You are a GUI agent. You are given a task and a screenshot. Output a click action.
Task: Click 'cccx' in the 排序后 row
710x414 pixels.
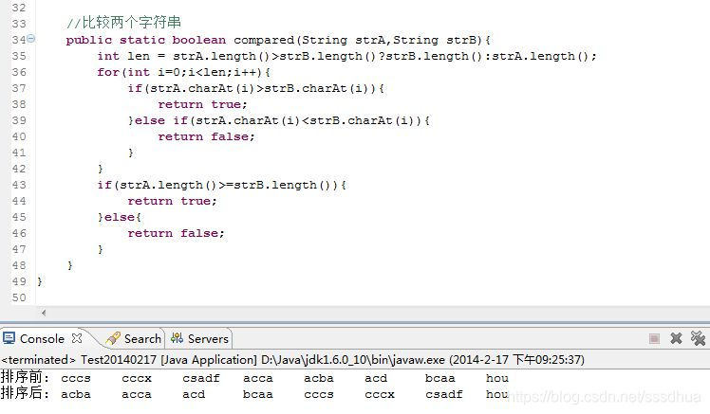(x=380, y=394)
